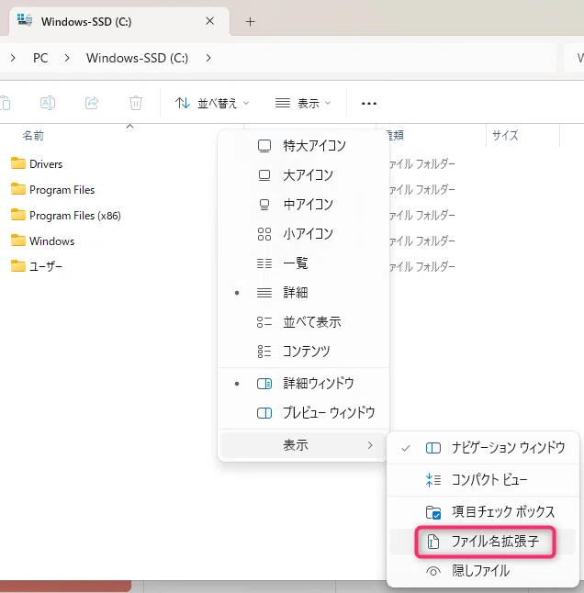Click drive icon in Windows-SSD tab

(x=25, y=20)
